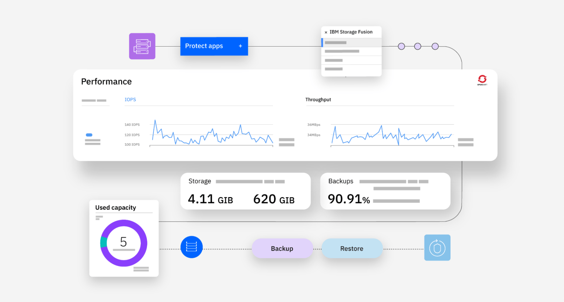Click the purple server stack icon
This screenshot has height=302, width=564.
point(142,46)
